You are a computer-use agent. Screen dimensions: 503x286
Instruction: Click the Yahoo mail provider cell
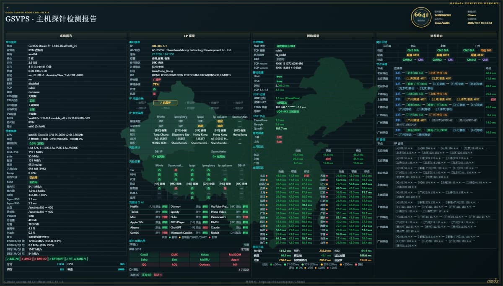tap(205, 255)
